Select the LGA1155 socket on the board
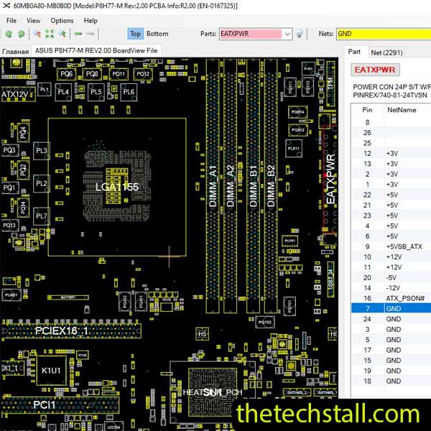 [x=116, y=186]
